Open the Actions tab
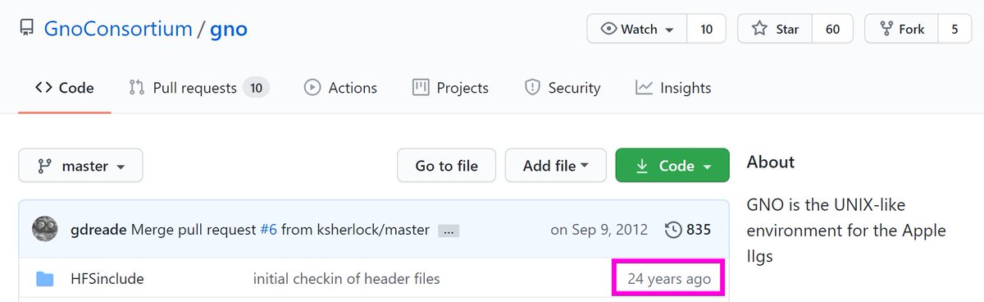The image size is (984, 302). point(340,88)
